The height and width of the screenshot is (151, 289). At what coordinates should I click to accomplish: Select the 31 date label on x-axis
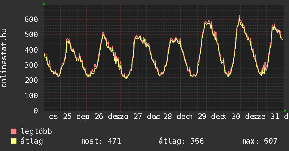tap(275, 117)
